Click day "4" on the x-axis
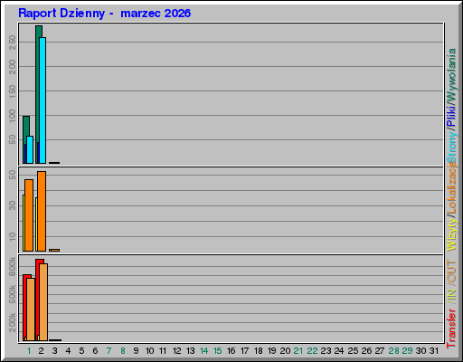 69,351
